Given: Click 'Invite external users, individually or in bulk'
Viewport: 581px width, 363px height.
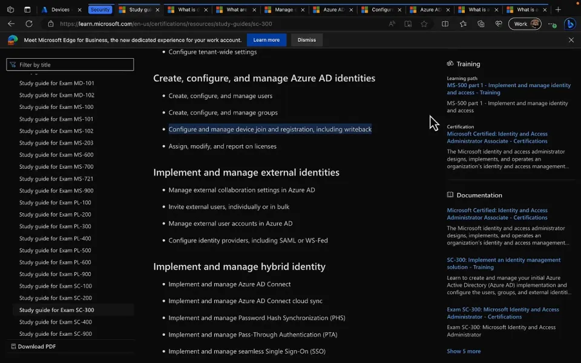Looking at the screenshot, I should pyautogui.click(x=229, y=207).
